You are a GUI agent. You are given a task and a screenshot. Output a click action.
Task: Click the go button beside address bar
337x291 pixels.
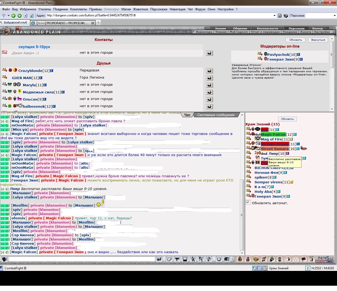coord(279,16)
